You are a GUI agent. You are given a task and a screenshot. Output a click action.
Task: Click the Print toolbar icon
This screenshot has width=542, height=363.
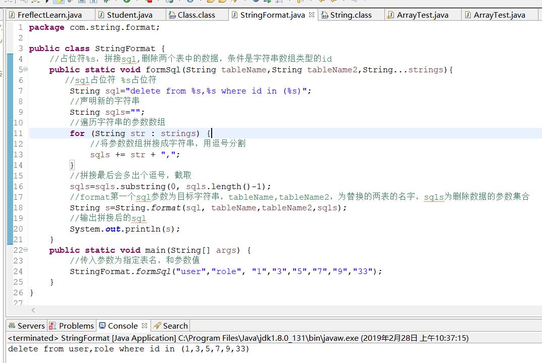coord(81,3)
